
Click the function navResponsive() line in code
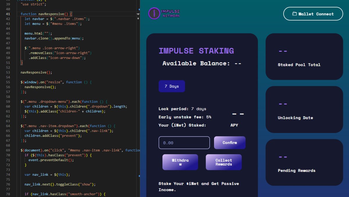pyautogui.click(x=46, y=14)
